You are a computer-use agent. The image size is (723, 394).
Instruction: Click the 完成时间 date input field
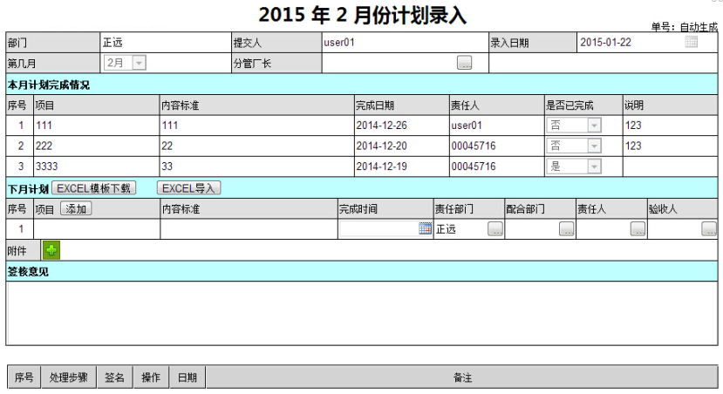point(379,229)
